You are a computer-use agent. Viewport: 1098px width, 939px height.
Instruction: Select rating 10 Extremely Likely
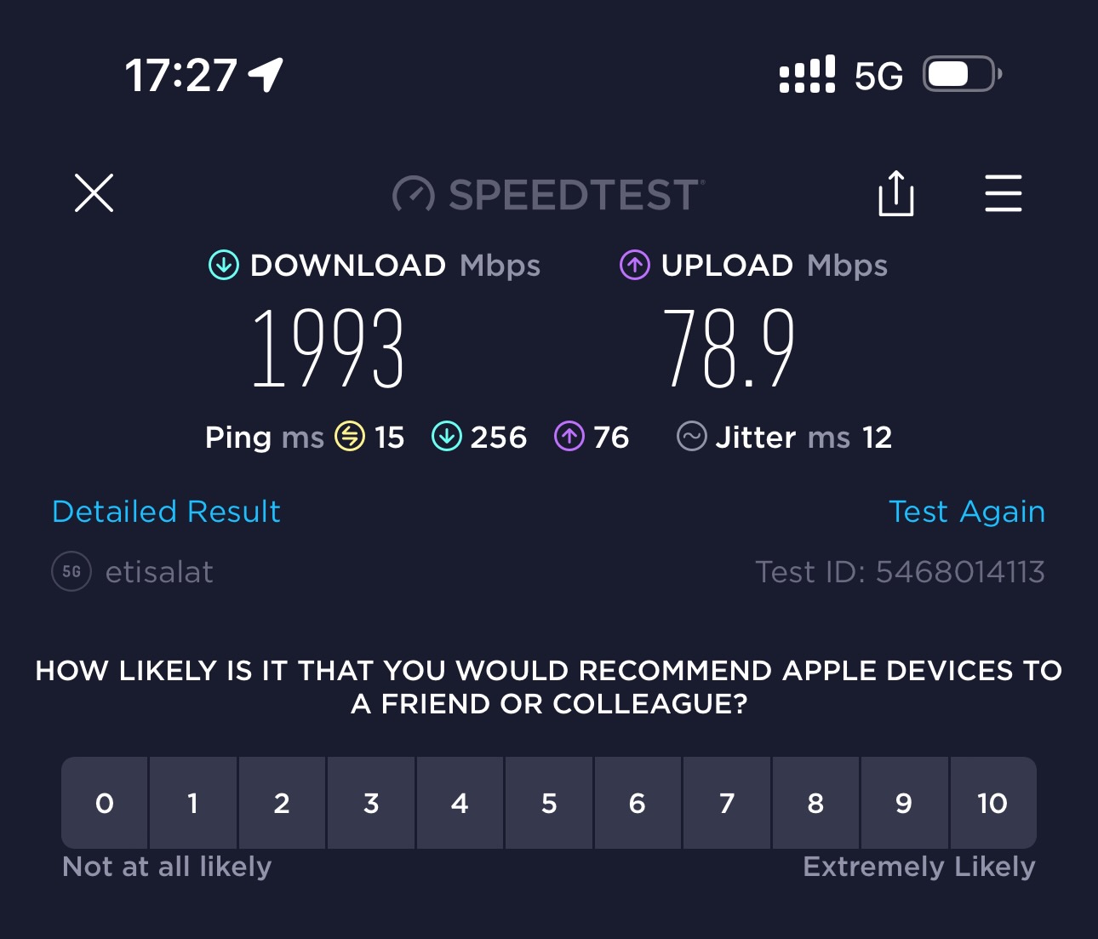pyautogui.click(x=992, y=803)
